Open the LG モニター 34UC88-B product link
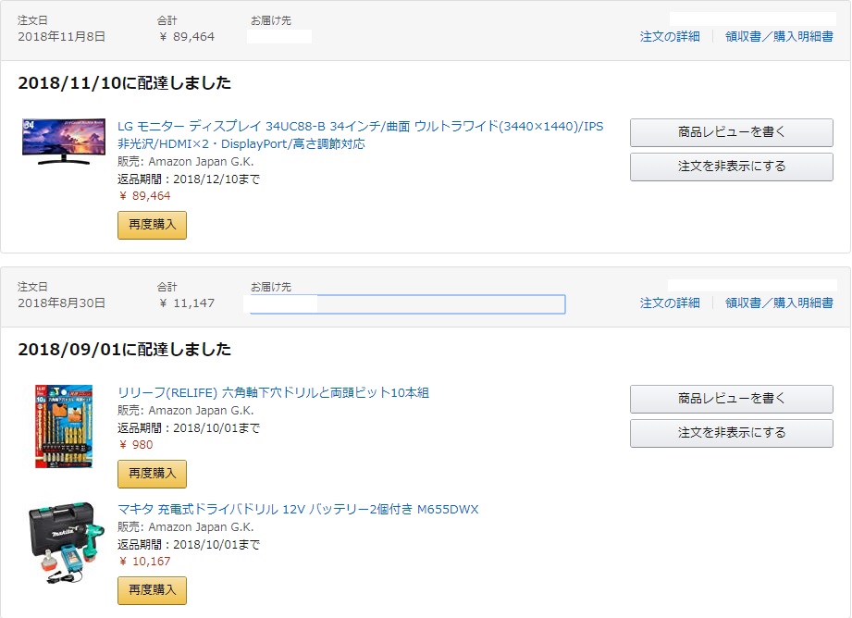This screenshot has height=618, width=852. pos(360,135)
